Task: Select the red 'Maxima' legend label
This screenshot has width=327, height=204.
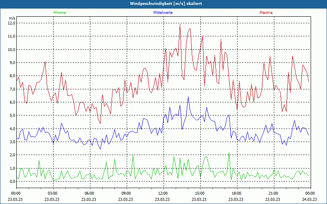Action: [x=266, y=13]
